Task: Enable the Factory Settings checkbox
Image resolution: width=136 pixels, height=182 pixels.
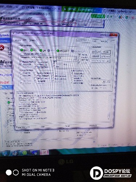Action: (35, 73)
